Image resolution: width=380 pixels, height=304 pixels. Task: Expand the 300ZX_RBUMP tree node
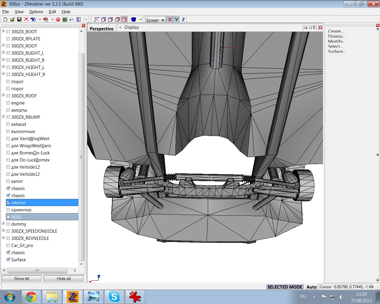[x=3, y=116]
